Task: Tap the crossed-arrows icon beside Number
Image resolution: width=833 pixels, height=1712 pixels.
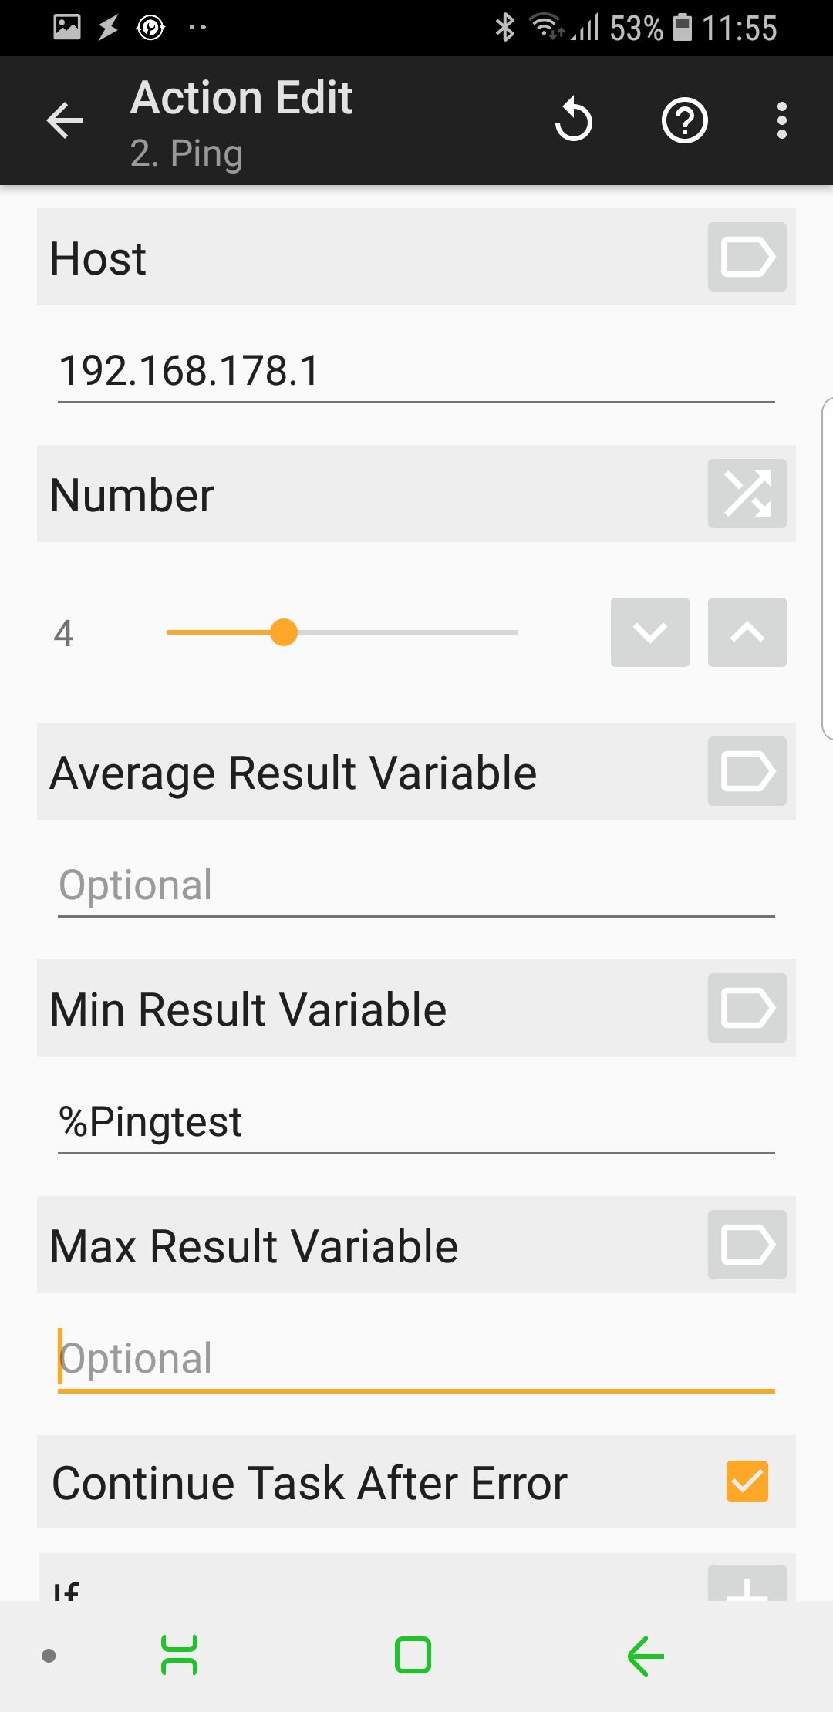Action: coord(747,494)
